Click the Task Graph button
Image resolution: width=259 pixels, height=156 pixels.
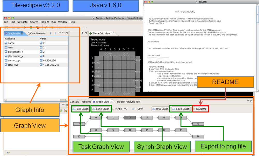[x=81, y=109]
